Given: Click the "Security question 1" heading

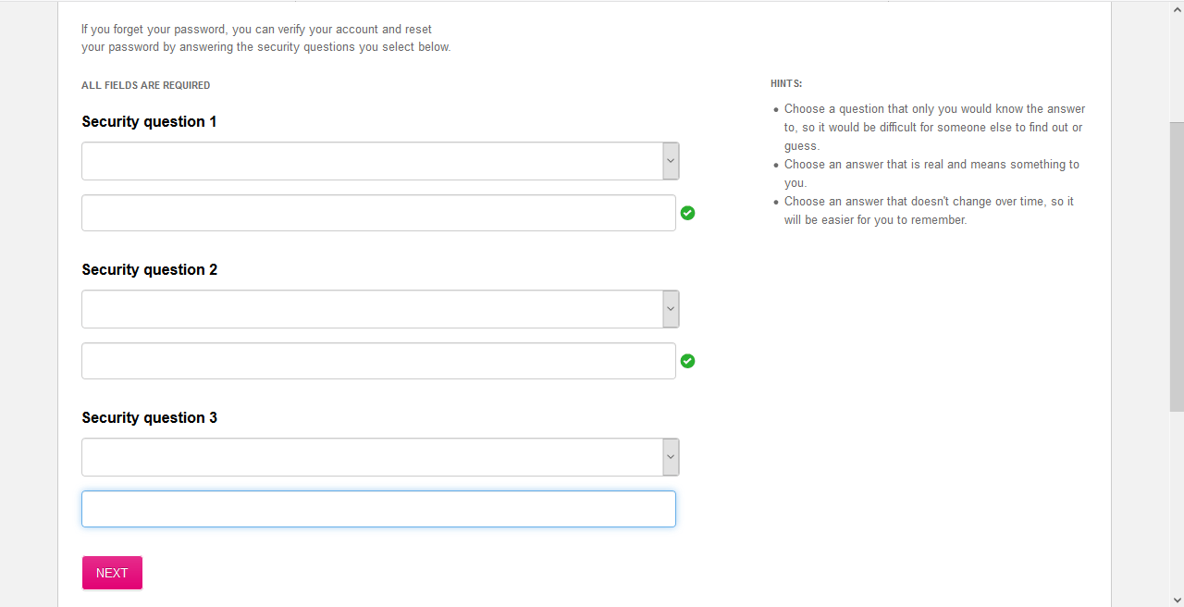Looking at the screenshot, I should point(149,121).
